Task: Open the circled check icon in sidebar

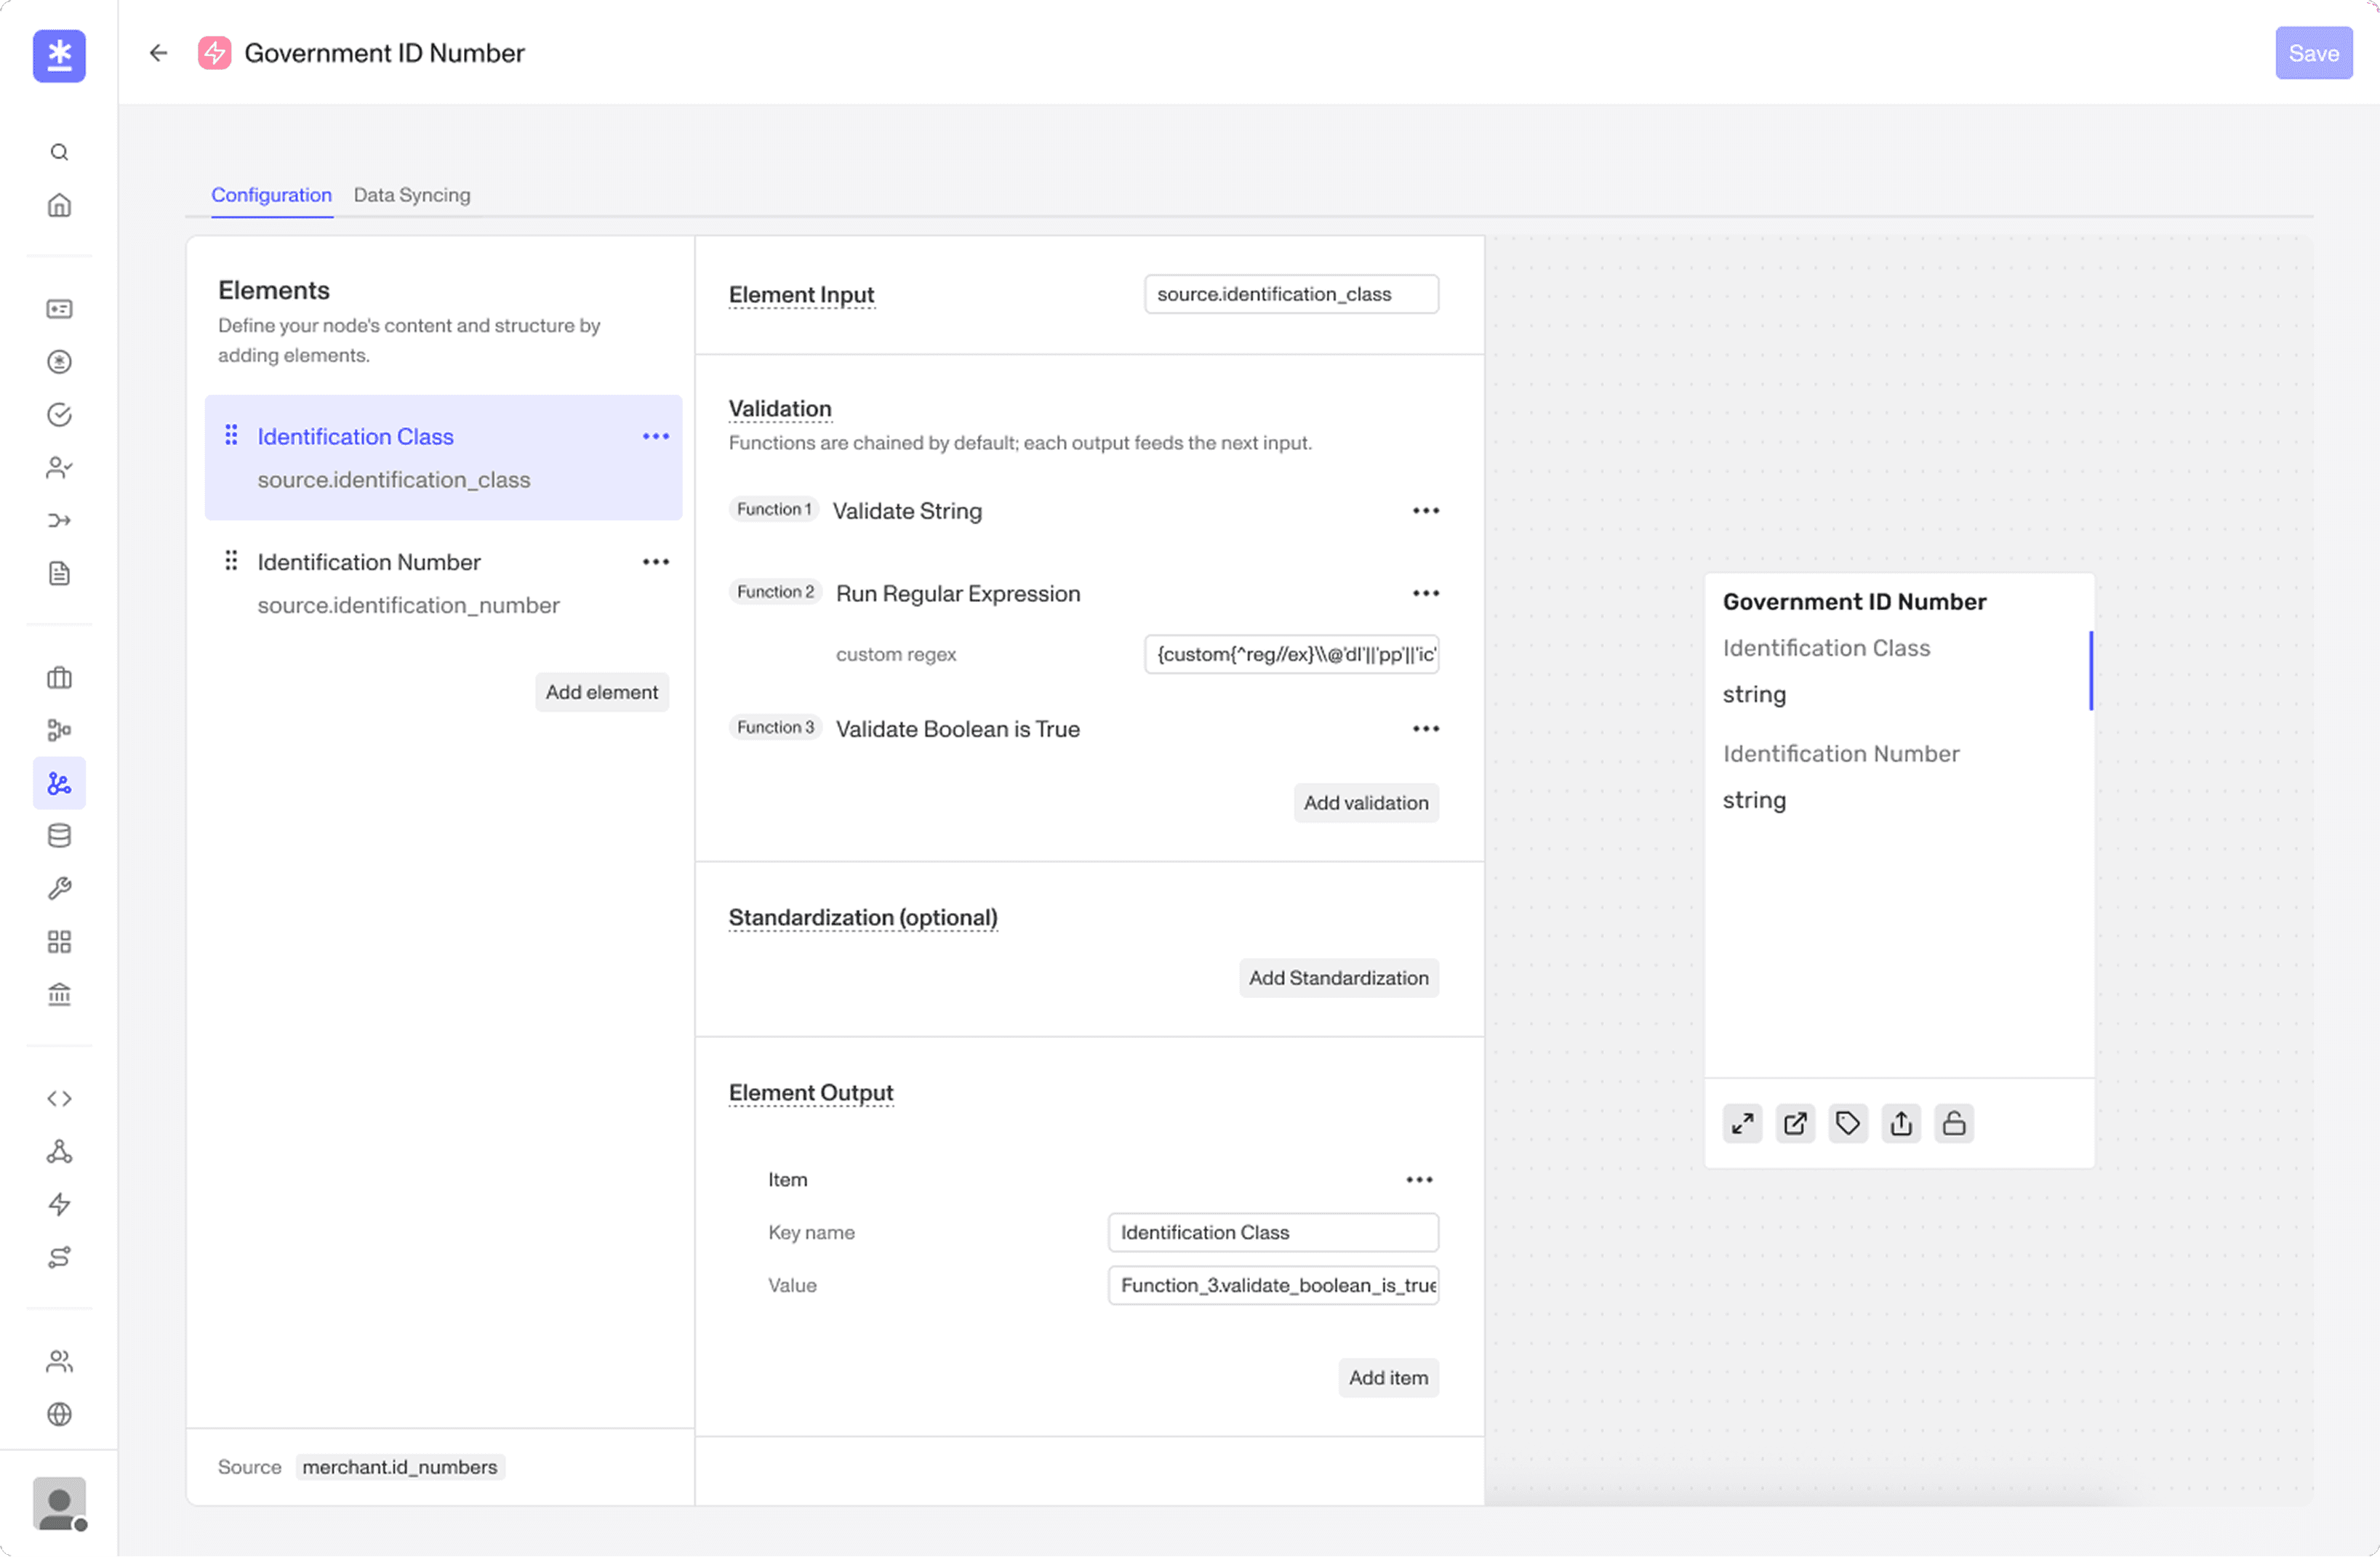Action: 59,415
